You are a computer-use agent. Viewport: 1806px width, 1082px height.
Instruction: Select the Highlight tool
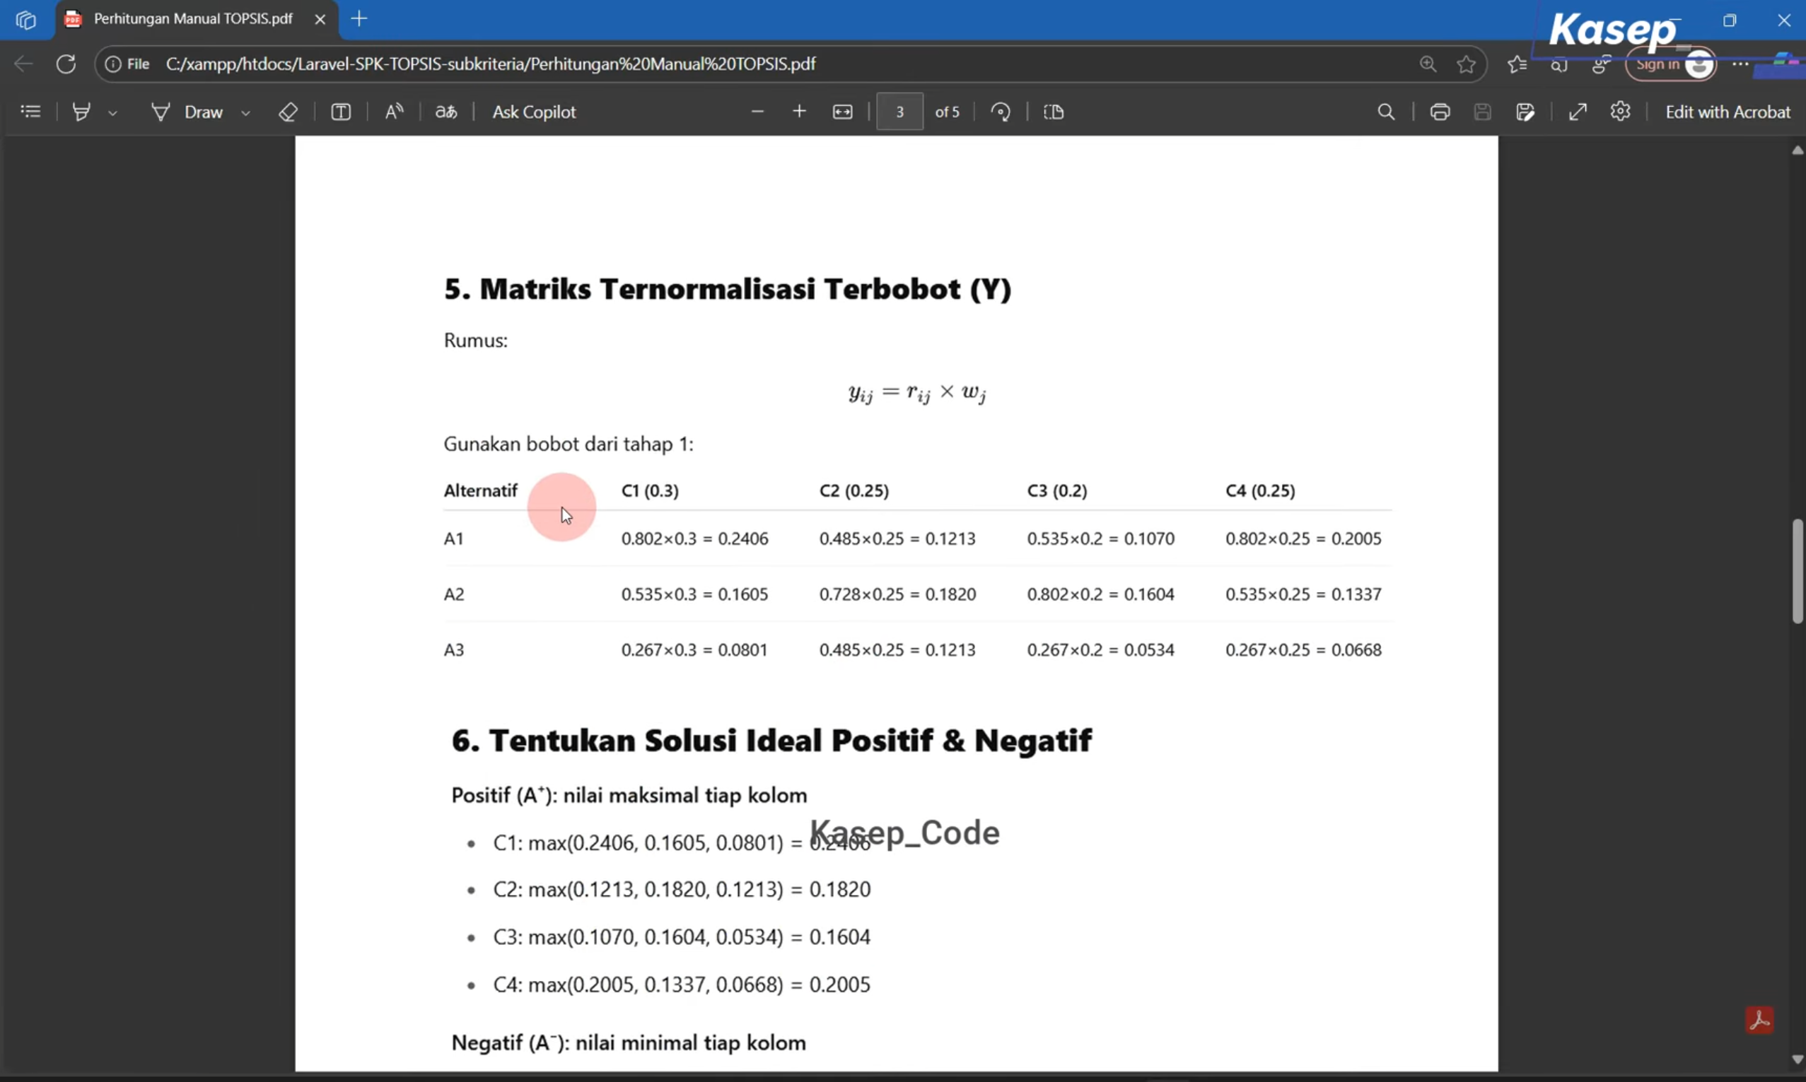pos(82,112)
